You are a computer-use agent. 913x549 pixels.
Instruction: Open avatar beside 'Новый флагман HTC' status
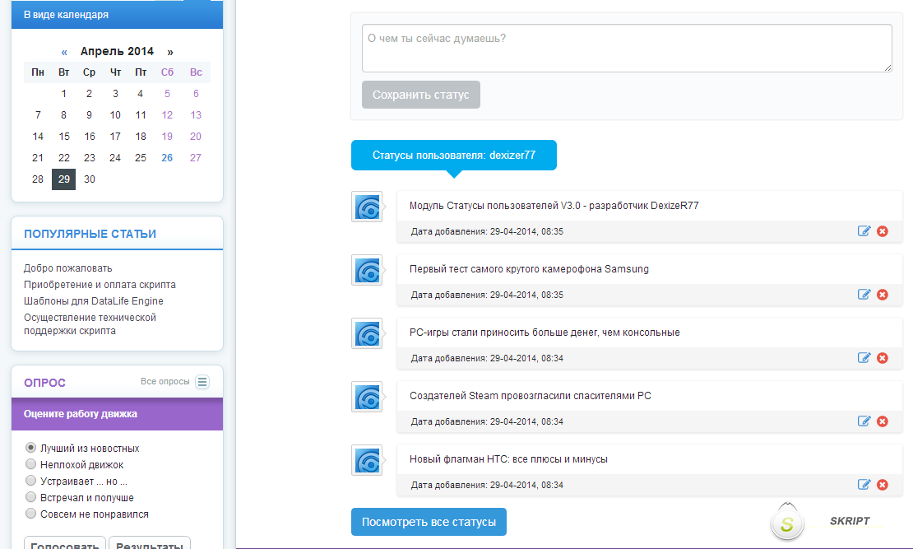[x=367, y=460]
